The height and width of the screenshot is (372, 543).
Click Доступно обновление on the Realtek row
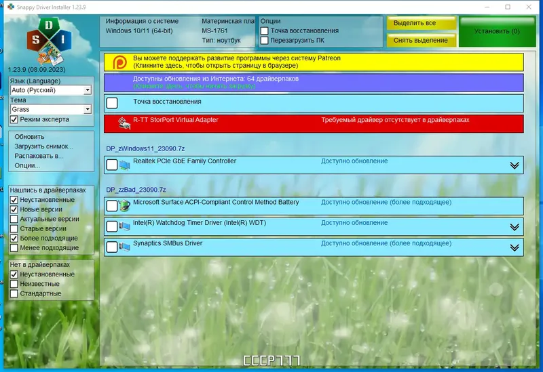click(354, 161)
